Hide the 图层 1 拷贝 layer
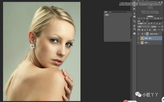The image size is (164, 102). click(138, 38)
